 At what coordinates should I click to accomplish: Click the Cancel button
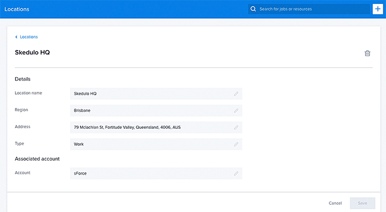(335, 203)
